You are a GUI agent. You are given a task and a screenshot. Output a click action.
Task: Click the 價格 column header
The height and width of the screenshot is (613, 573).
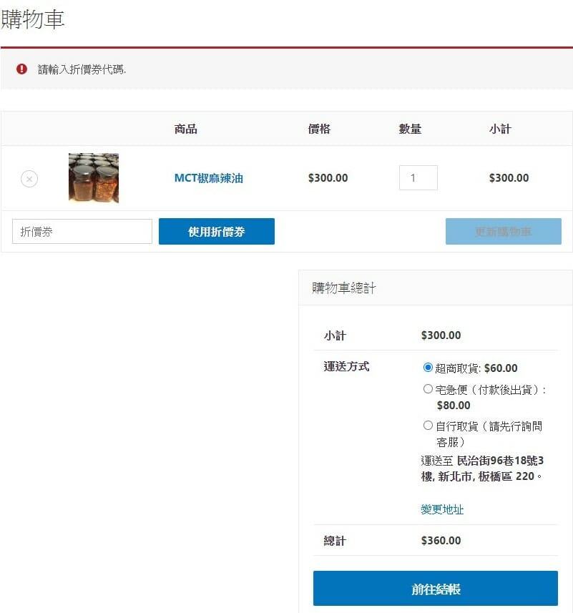319,129
